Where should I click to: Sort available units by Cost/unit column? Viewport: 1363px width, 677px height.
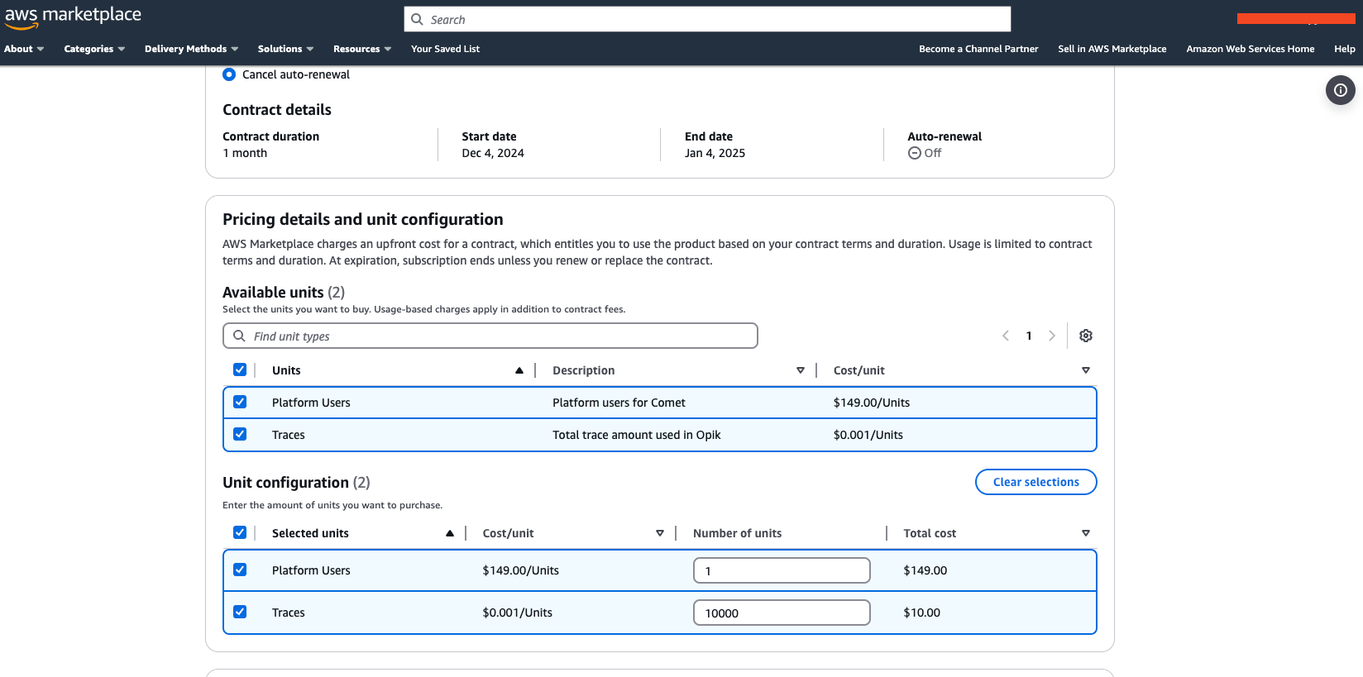[1086, 370]
